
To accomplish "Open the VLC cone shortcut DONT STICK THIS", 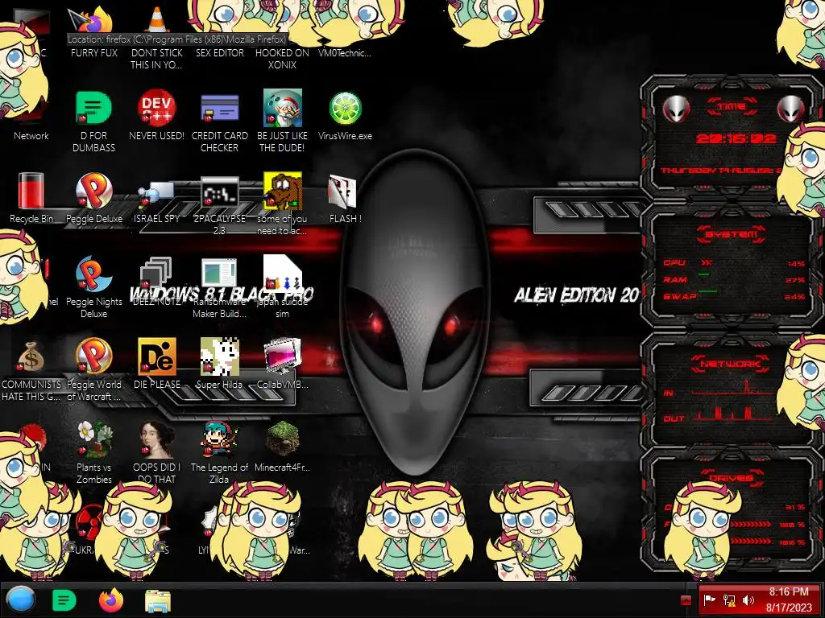I will point(156,21).
